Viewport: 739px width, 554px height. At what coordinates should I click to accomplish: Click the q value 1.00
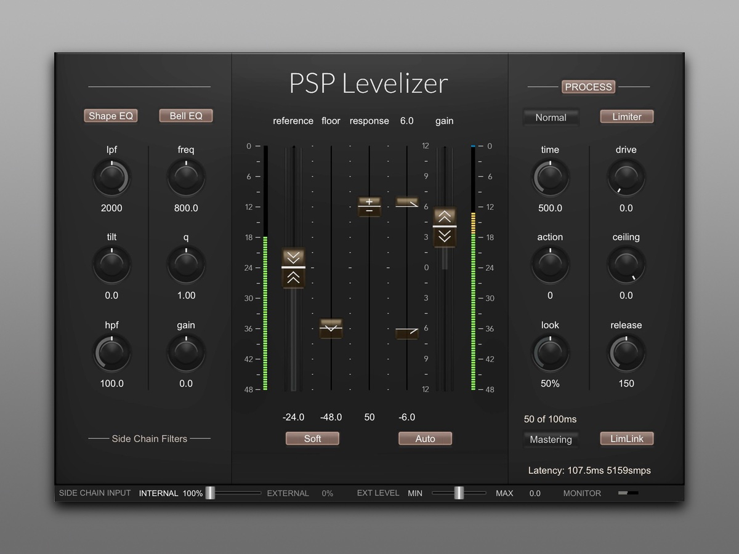click(186, 295)
